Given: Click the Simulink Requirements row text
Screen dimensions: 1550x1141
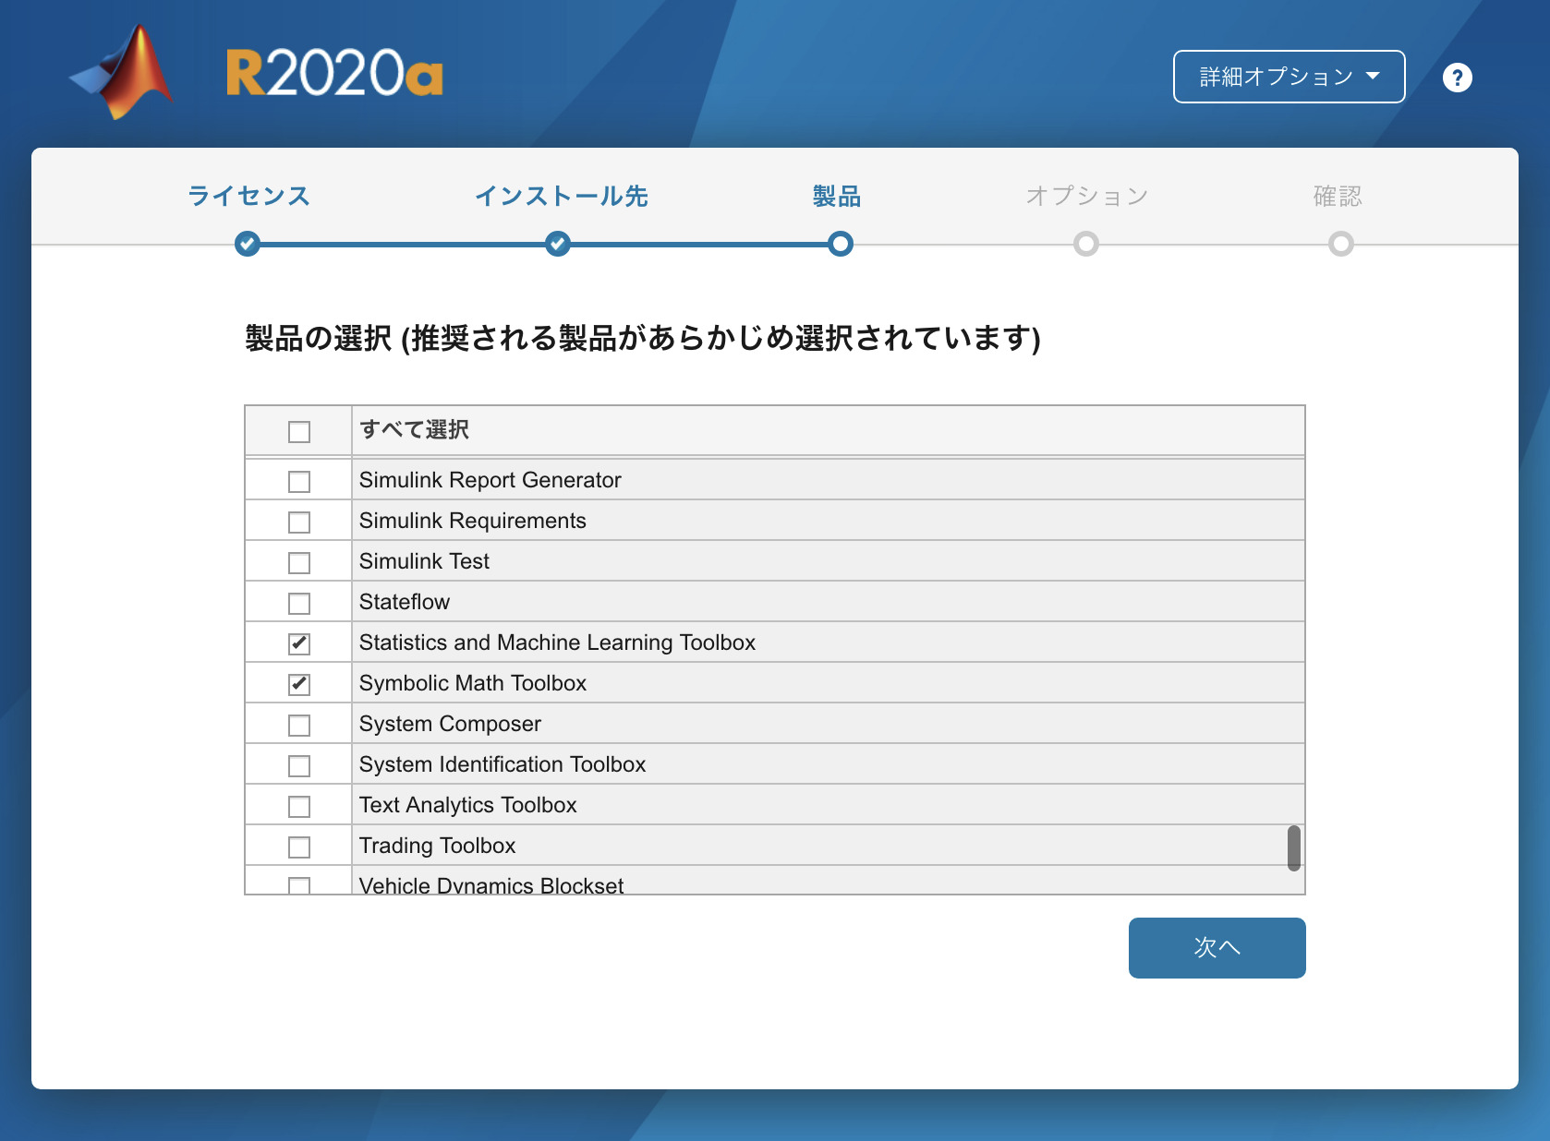Looking at the screenshot, I should coord(472,521).
